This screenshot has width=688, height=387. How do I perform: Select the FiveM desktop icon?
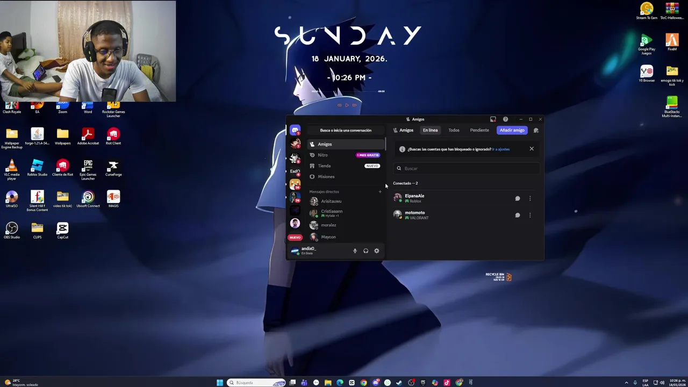point(672,42)
